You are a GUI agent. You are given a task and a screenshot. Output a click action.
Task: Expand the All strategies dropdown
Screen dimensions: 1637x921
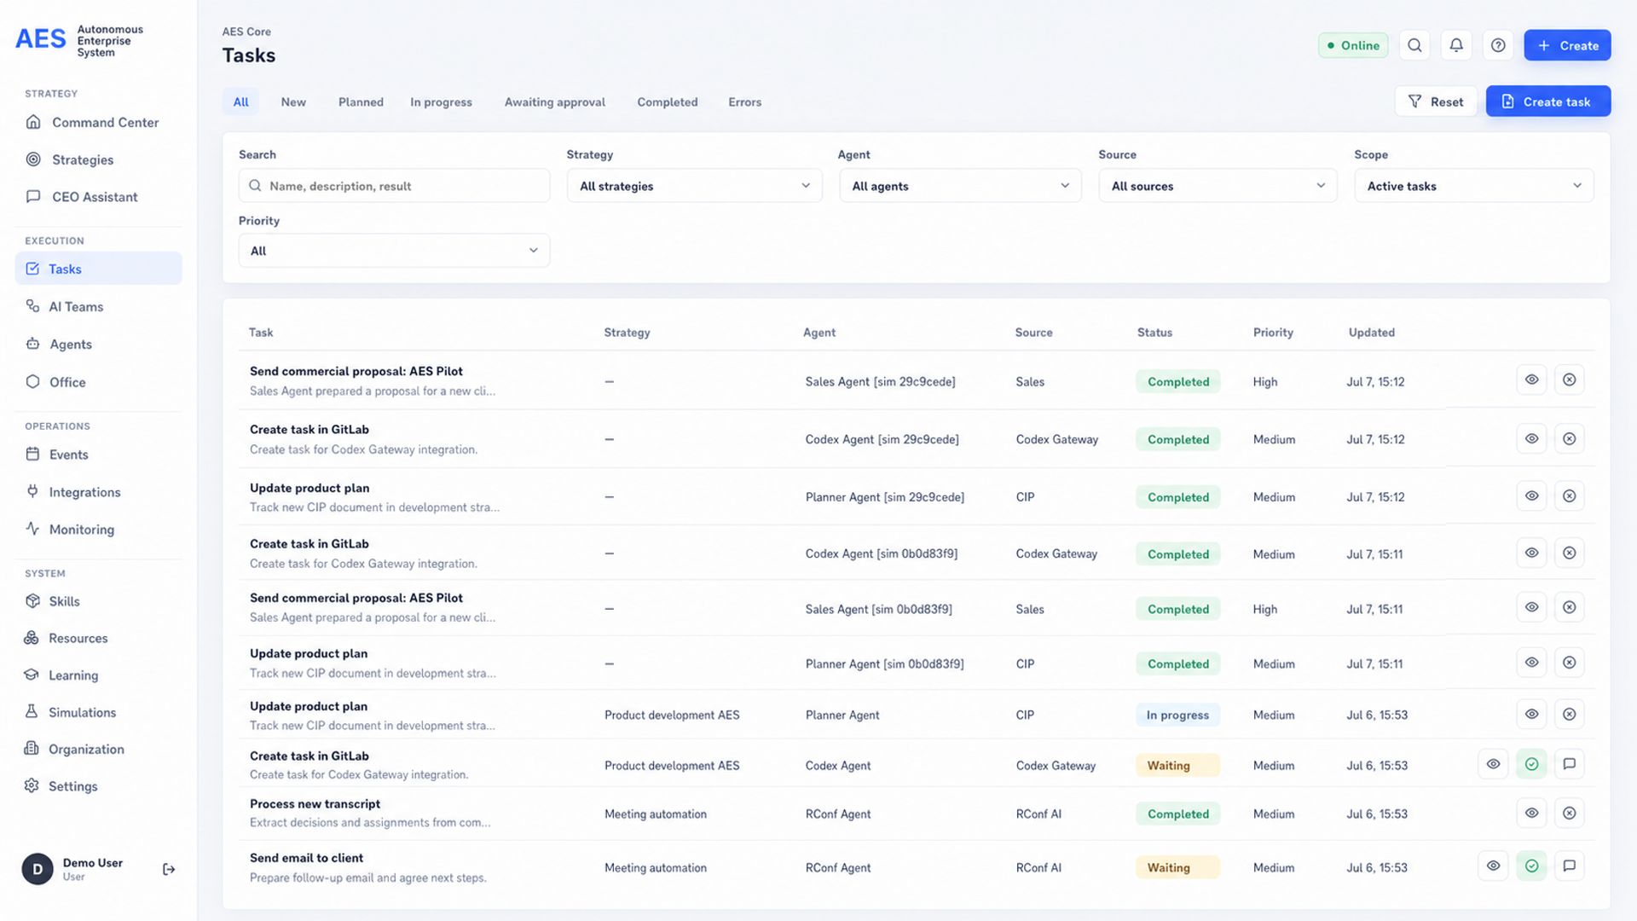tap(694, 186)
